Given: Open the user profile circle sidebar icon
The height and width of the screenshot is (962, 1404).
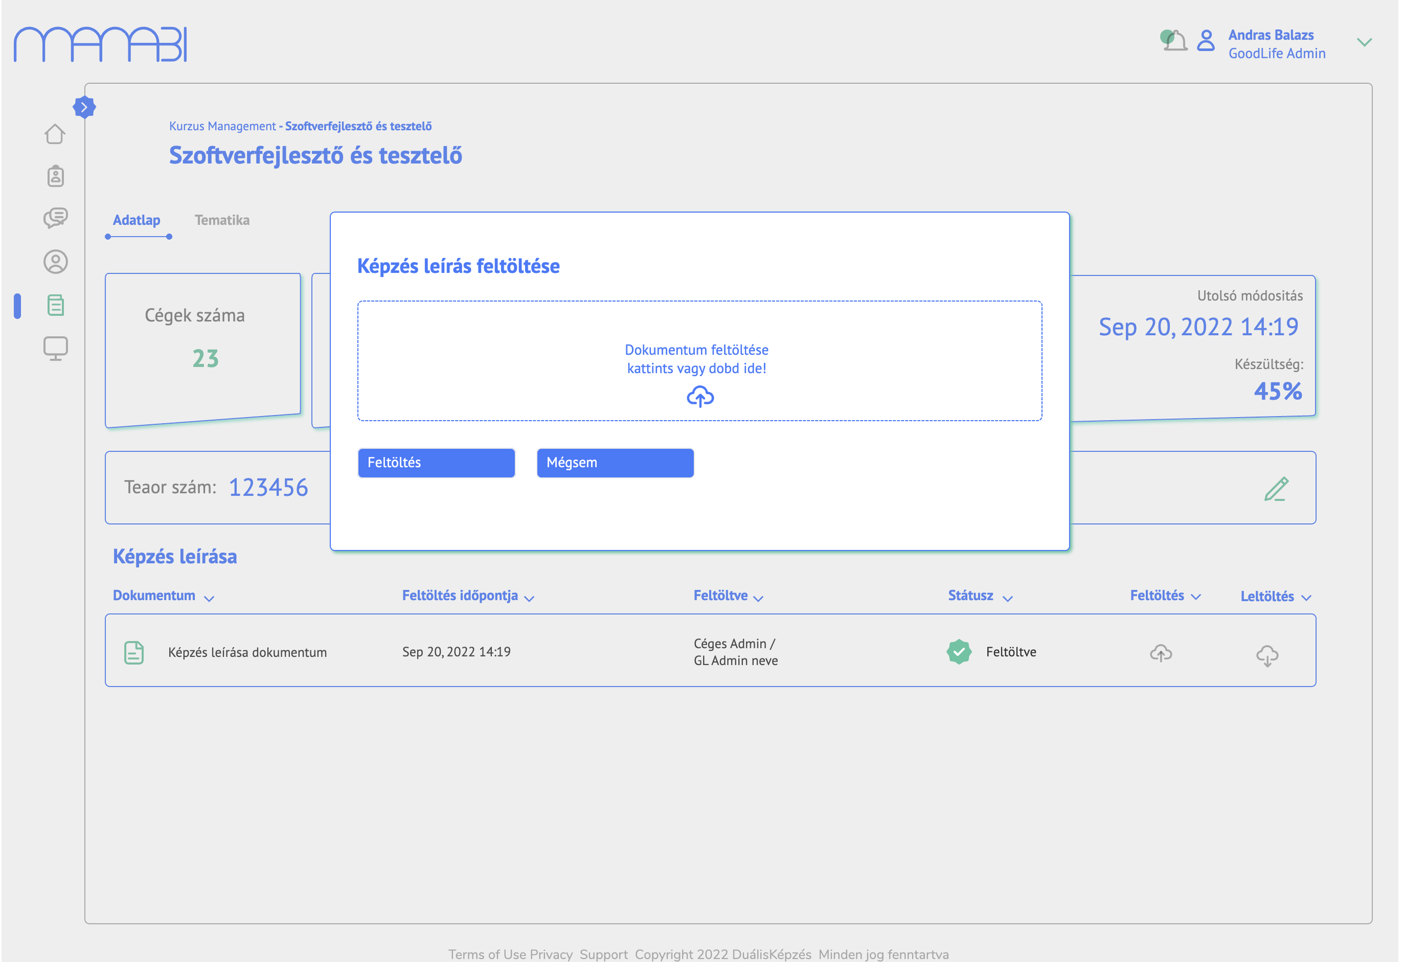Looking at the screenshot, I should click(56, 262).
